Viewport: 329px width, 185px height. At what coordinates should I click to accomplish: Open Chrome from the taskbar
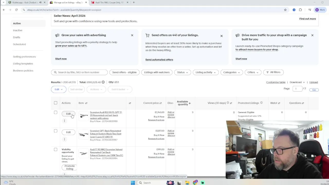coord(195,183)
